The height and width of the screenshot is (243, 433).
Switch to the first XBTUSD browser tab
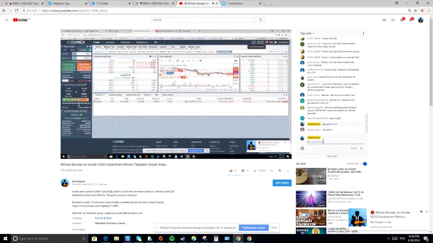click(x=24, y=3)
